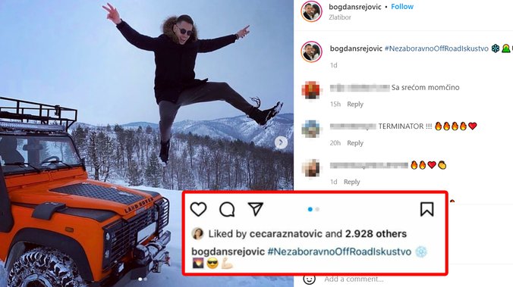View the 2.928 others likes list
Screen dimensions: 513x287
pos(376,234)
